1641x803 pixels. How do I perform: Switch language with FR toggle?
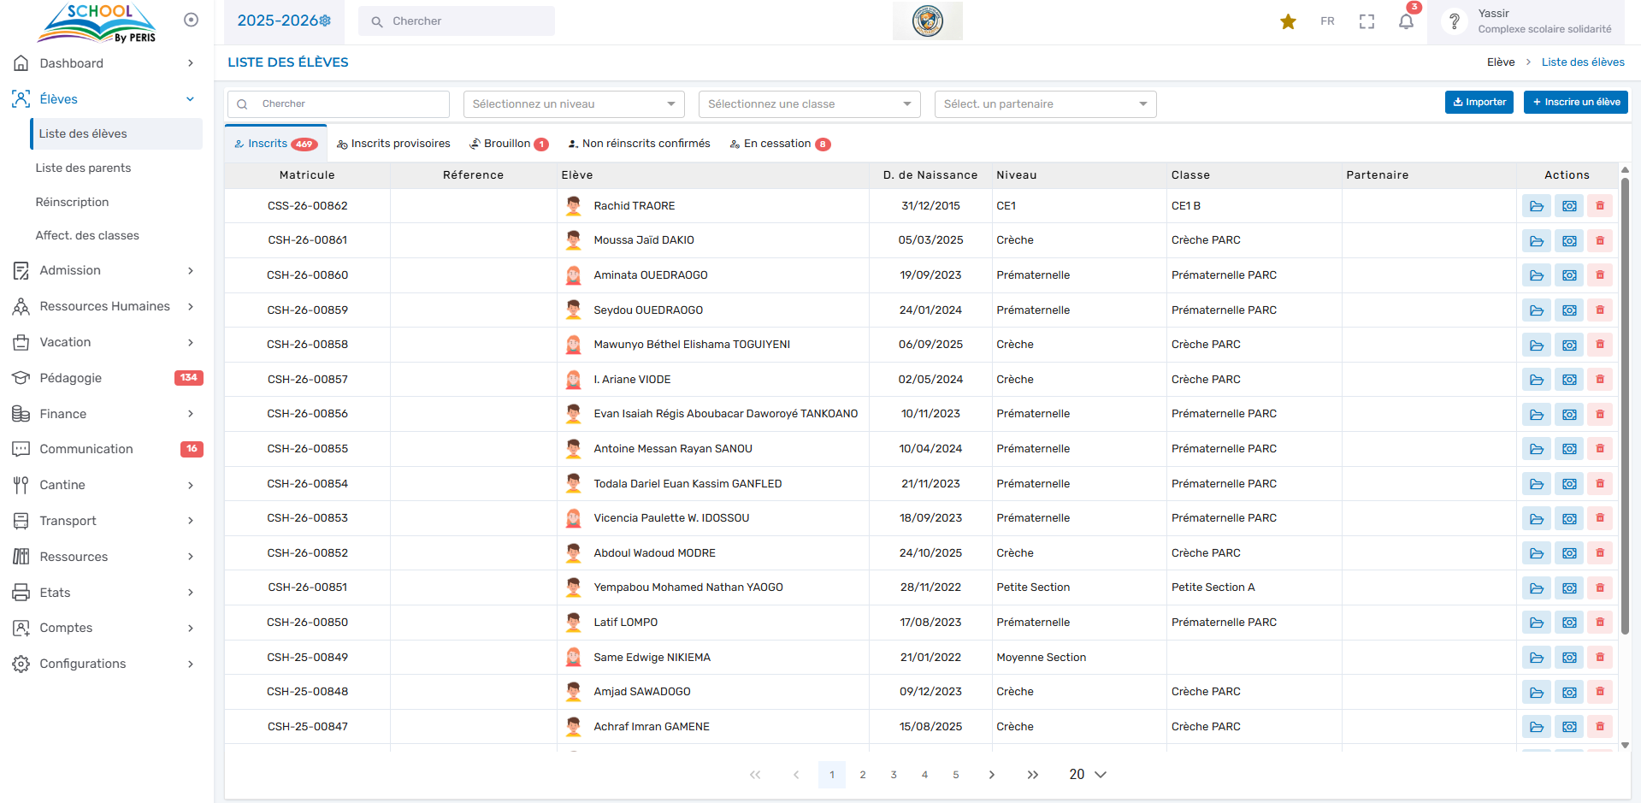click(1327, 21)
